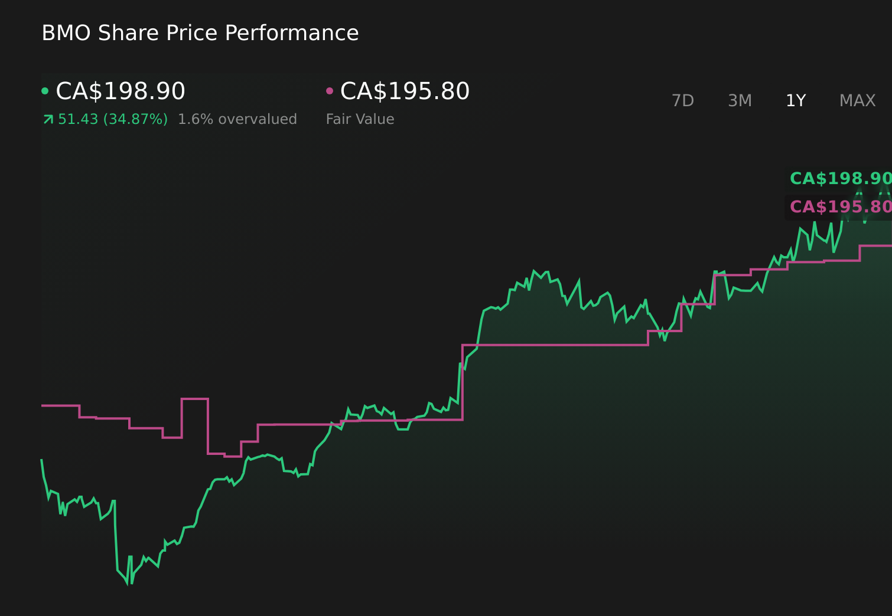This screenshot has height=616, width=892.
Task: Expand the chart by clicking MAX
Action: [857, 100]
